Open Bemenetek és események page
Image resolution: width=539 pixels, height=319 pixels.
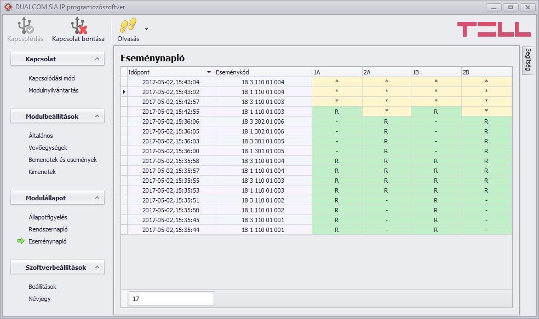62,160
